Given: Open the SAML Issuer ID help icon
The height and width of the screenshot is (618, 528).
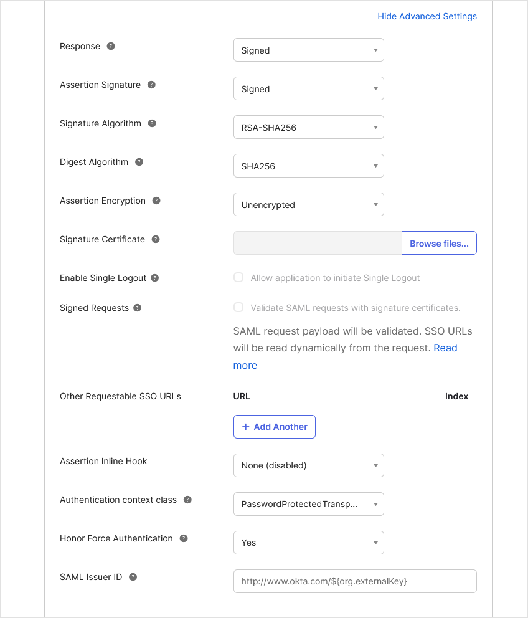Looking at the screenshot, I should tap(132, 577).
